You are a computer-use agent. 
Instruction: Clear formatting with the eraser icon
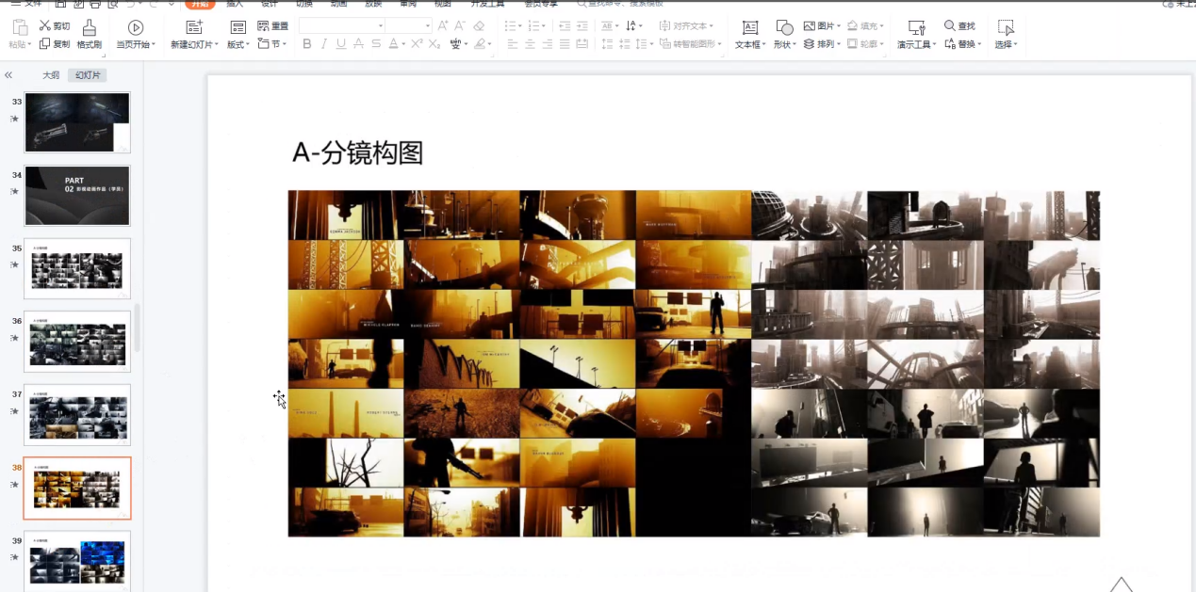point(479,26)
